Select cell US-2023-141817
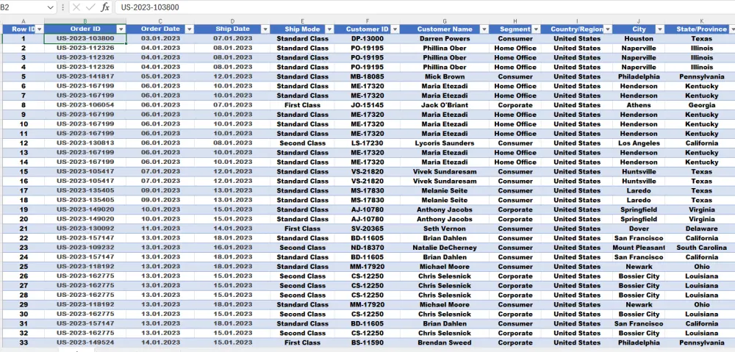The width and height of the screenshot is (735, 352). tap(85, 76)
